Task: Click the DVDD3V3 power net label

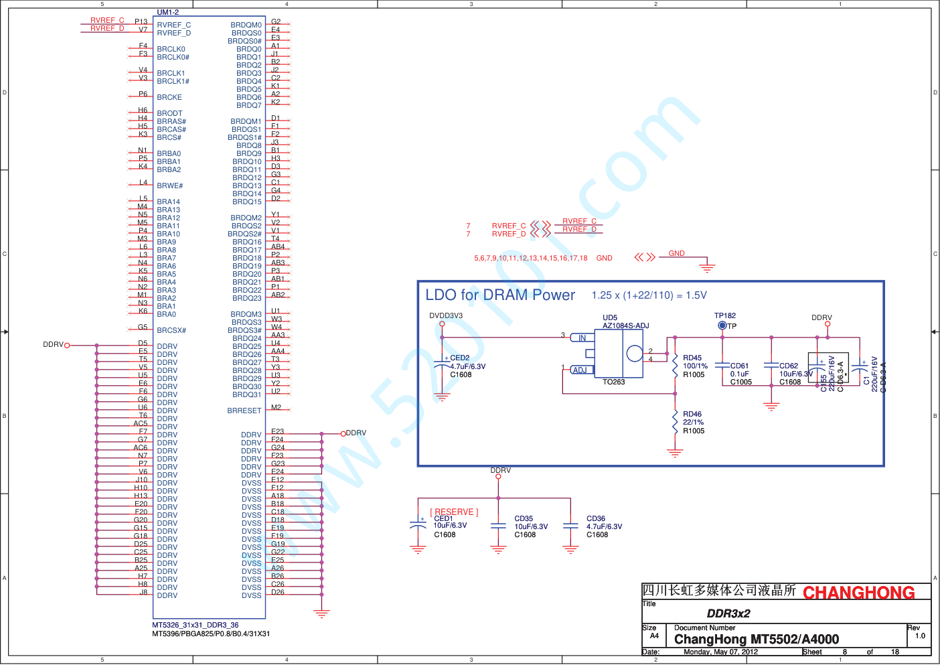Action: [x=446, y=316]
